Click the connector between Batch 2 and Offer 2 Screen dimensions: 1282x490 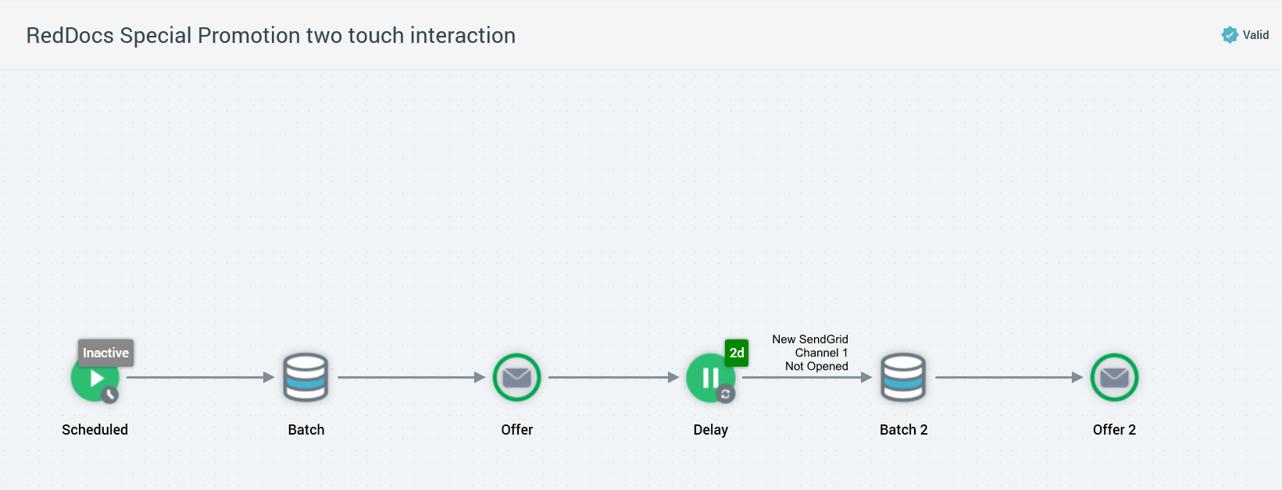click(x=1012, y=377)
